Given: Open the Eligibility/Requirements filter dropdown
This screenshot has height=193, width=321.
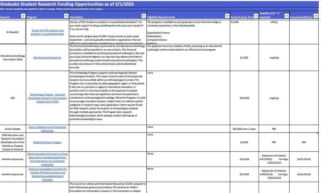Looking at the screenshot, I should 227,17.
